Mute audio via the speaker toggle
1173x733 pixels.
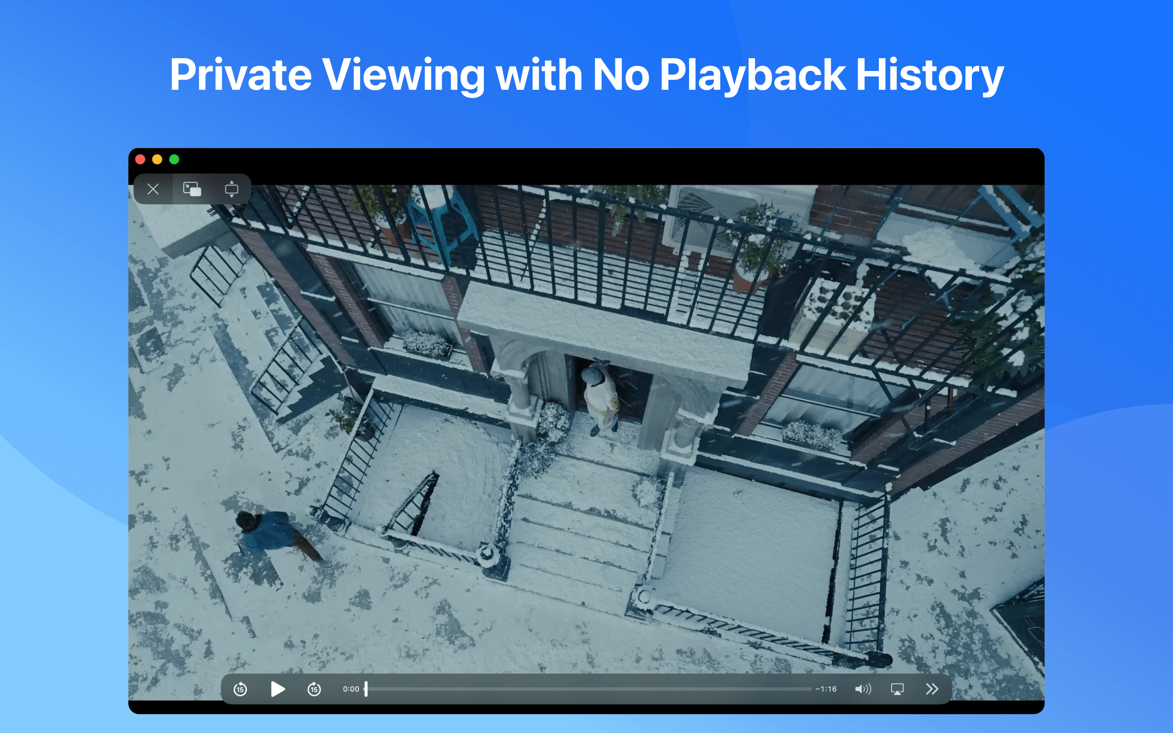(863, 689)
